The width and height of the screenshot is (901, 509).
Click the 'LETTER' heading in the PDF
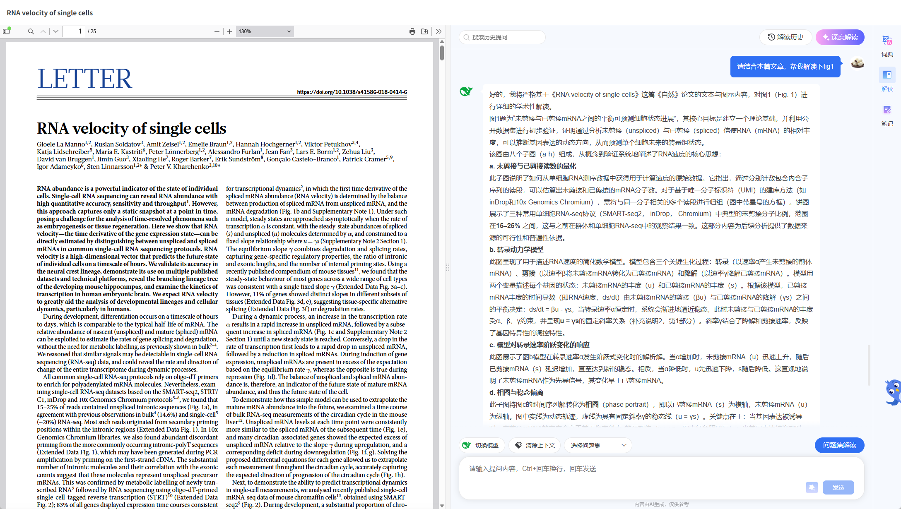[x=84, y=79]
